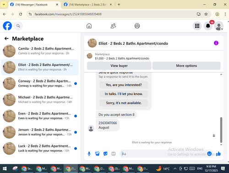Open the Chrome three-dot menu

(225, 14)
